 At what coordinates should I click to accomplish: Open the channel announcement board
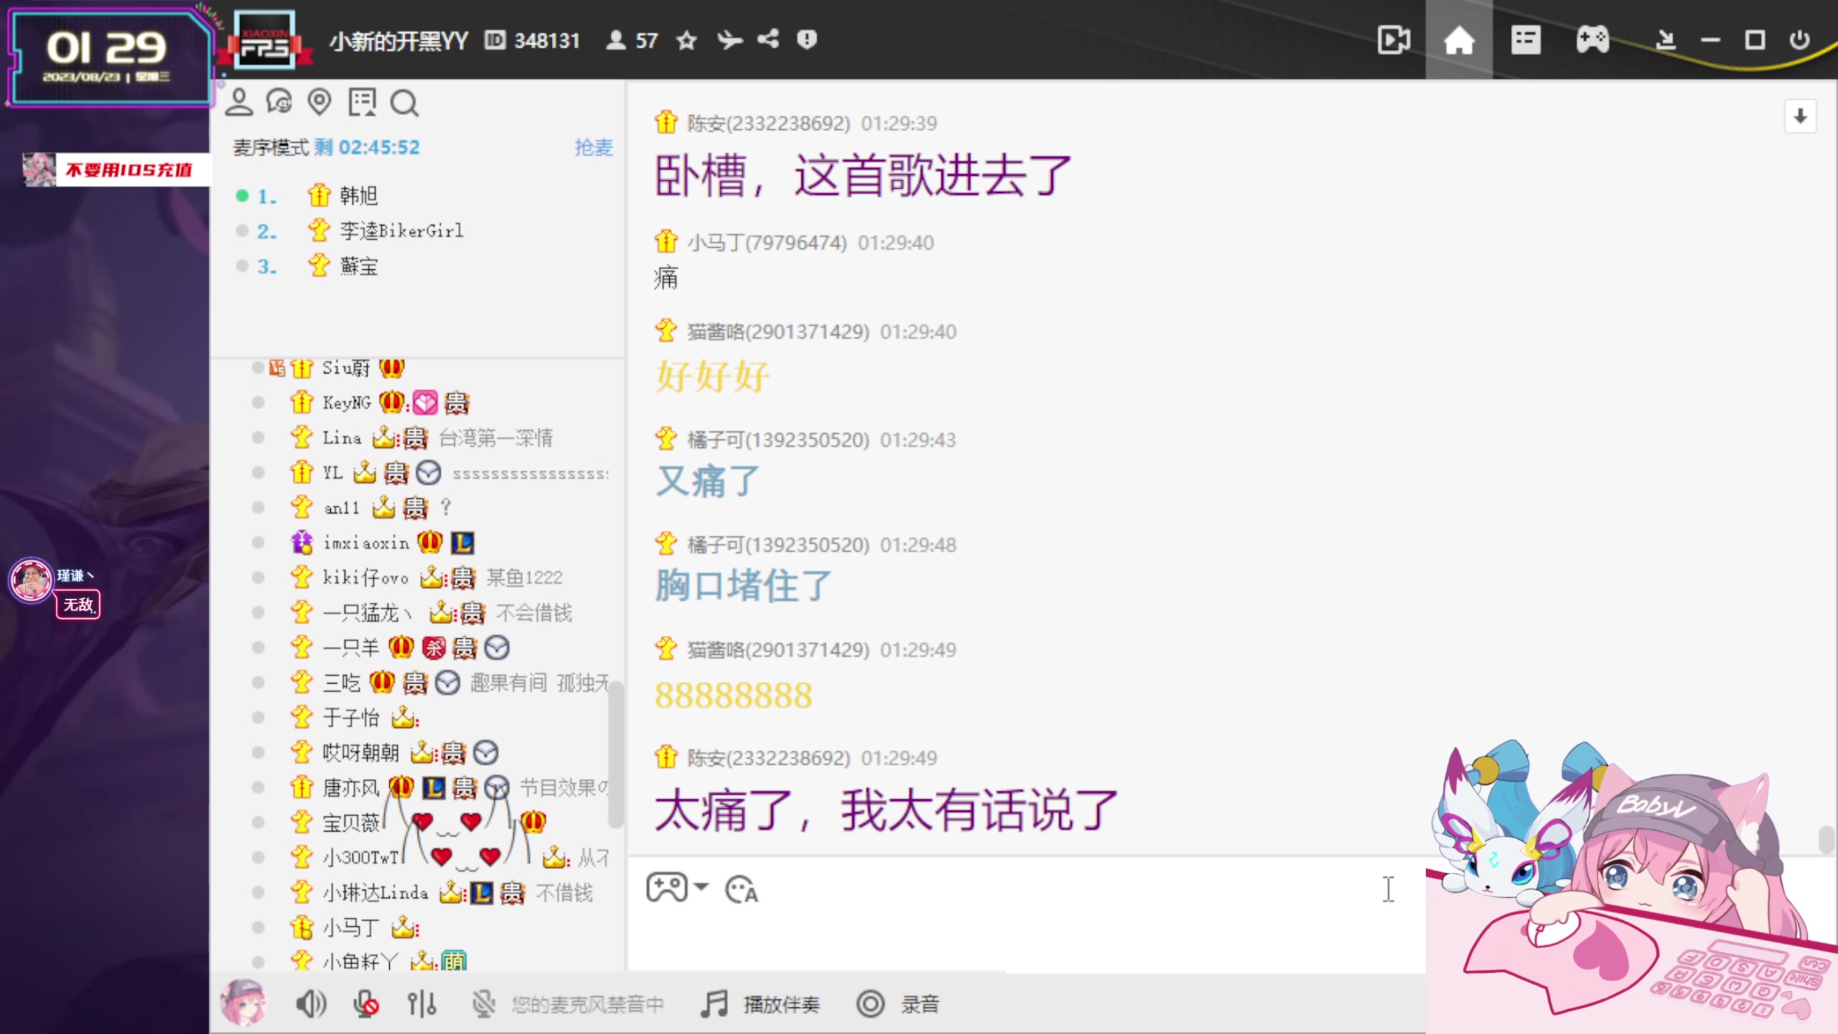click(363, 102)
